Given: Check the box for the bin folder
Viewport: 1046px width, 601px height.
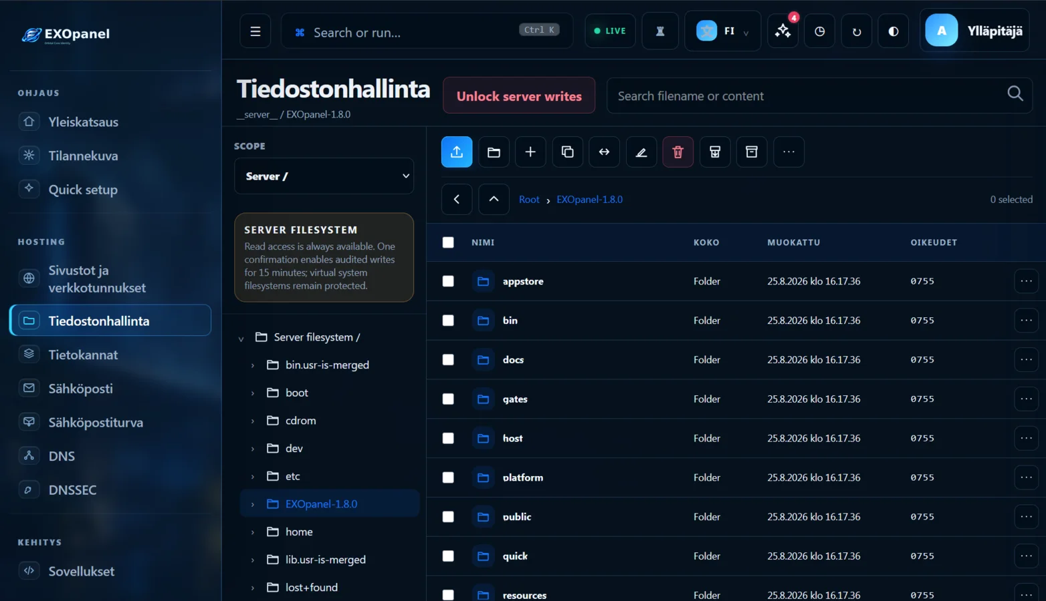Looking at the screenshot, I should [448, 321].
